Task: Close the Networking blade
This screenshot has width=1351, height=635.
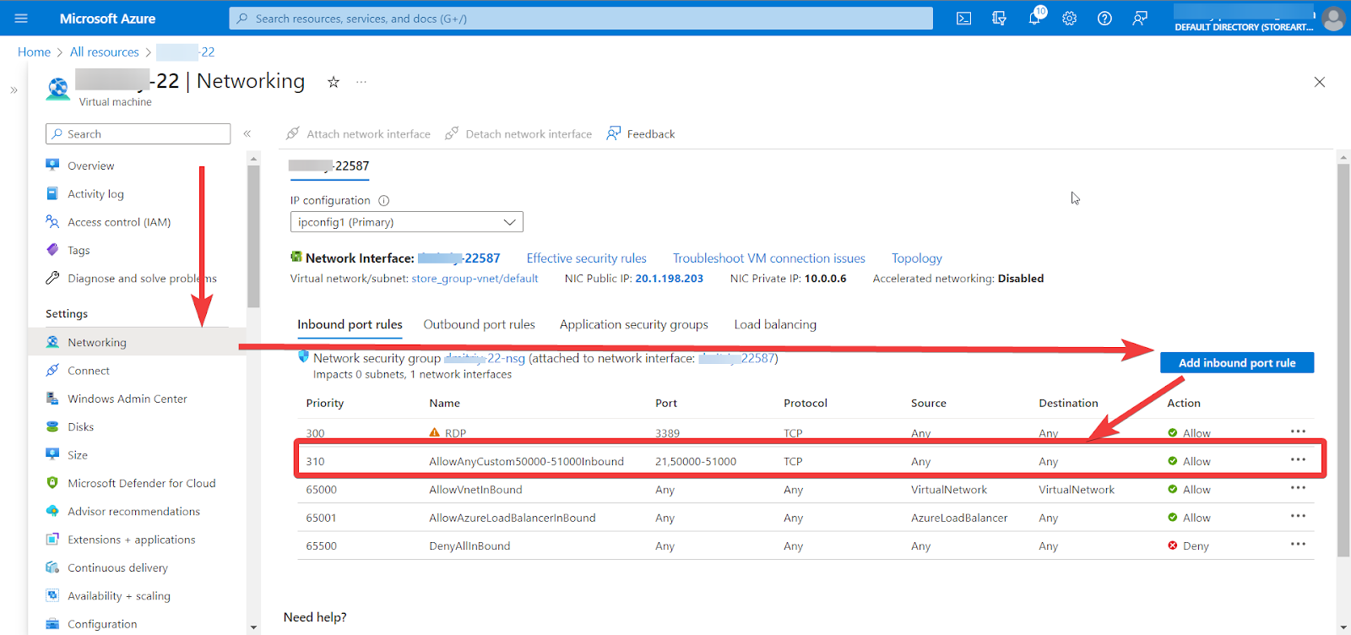Action: [1320, 82]
